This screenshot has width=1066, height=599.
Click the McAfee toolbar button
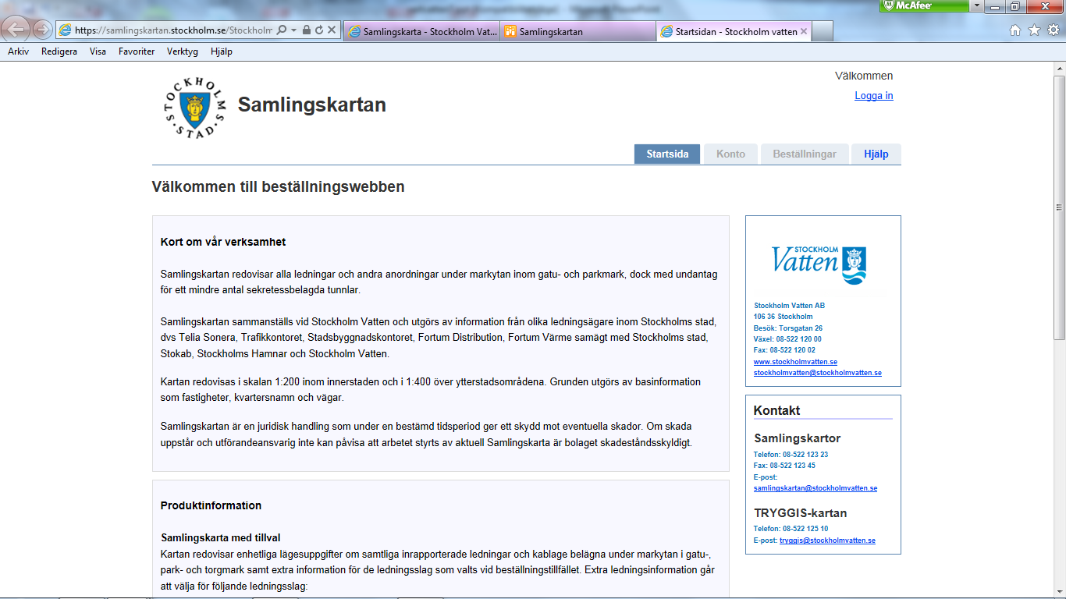[924, 6]
